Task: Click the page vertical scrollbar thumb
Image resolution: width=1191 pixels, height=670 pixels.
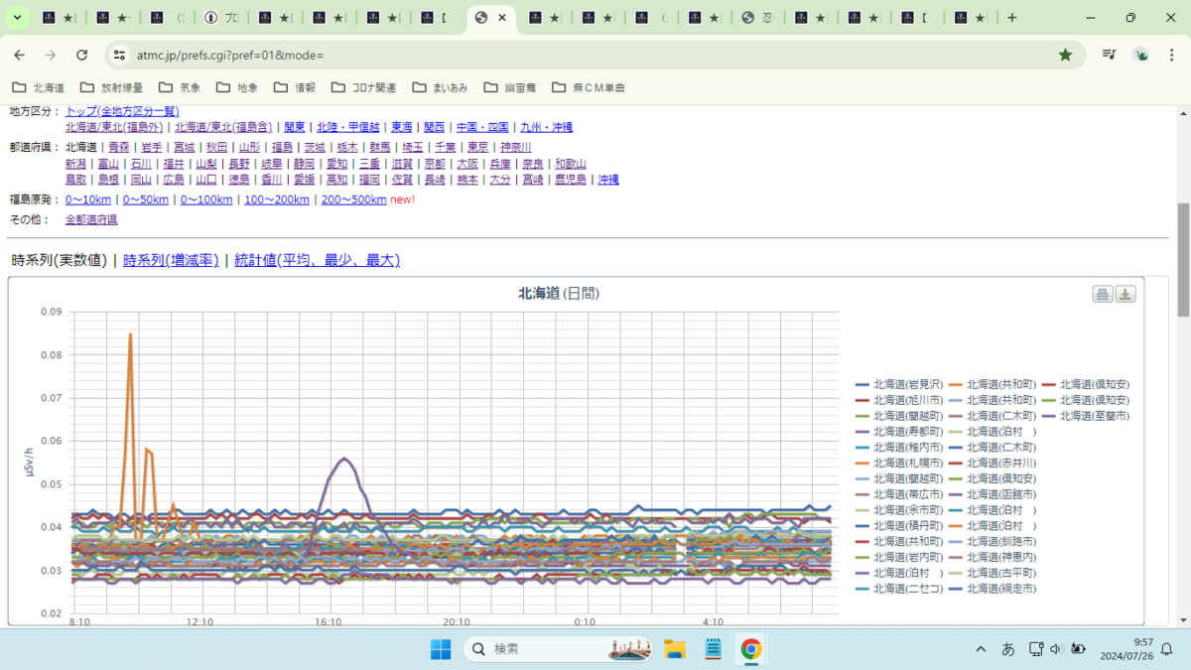Action: coord(1182,260)
